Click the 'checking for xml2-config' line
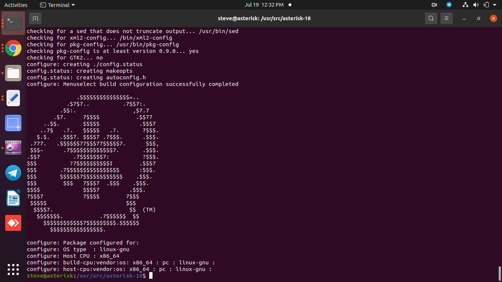The height and width of the screenshot is (282, 502). tap(99, 38)
